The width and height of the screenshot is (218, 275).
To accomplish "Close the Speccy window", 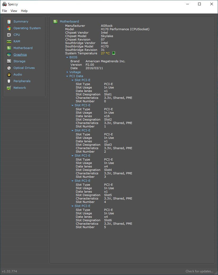I will coord(212,4).
